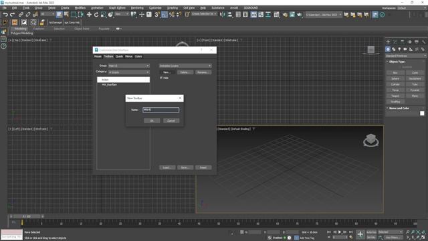The height and width of the screenshot is (241, 428).
Task: Open the Workspaces dropdown
Action: click(x=411, y=8)
